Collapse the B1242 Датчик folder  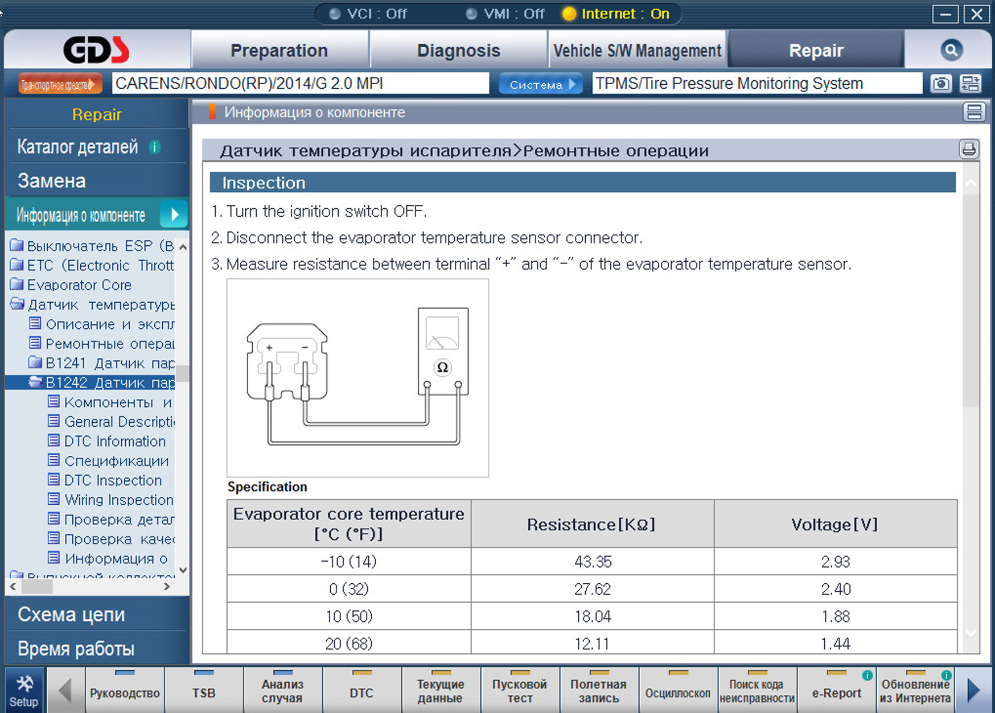[36, 382]
